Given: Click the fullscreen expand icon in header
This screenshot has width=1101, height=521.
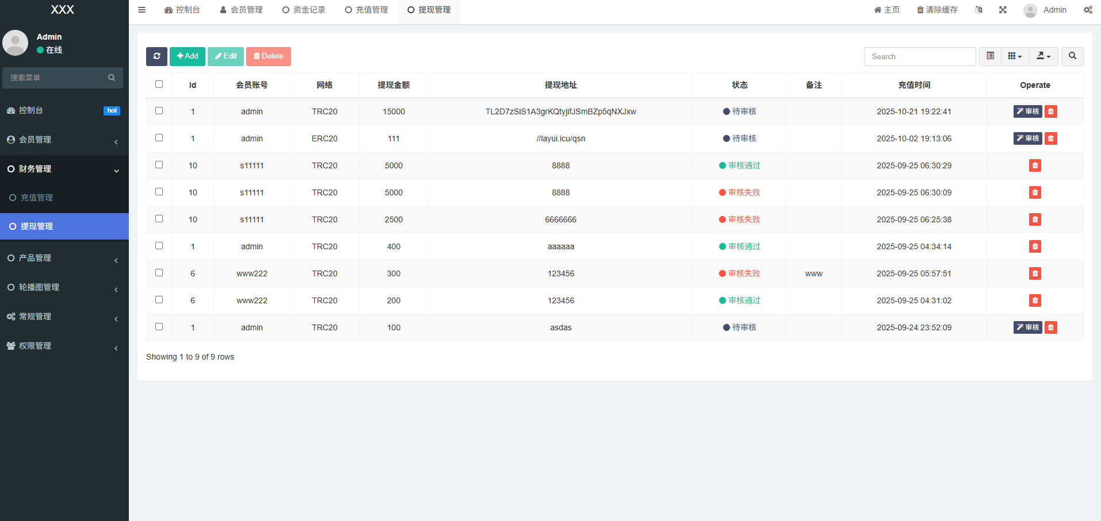Looking at the screenshot, I should click(1003, 10).
